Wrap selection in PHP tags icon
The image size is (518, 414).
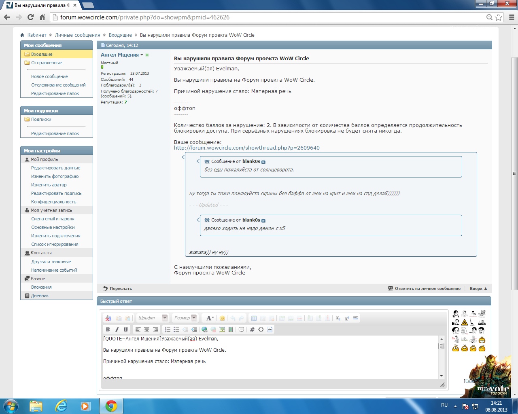pos(270,330)
